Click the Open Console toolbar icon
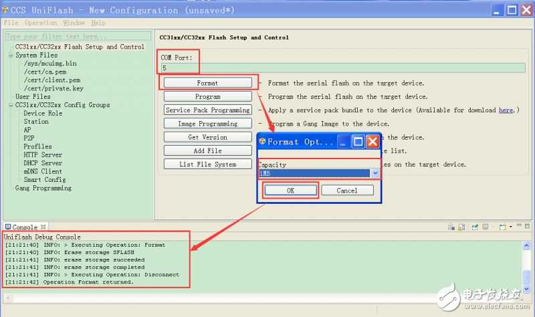 (x=502, y=227)
